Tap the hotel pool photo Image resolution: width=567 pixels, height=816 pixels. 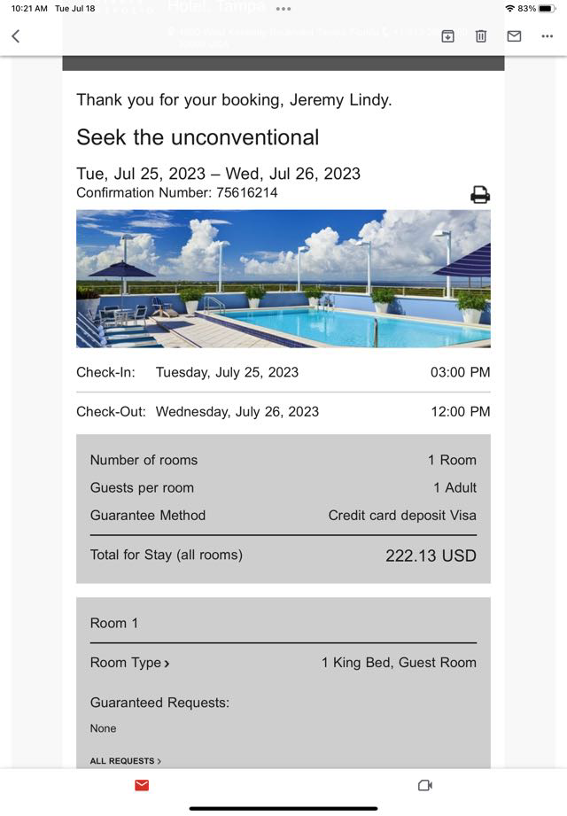pos(283,278)
